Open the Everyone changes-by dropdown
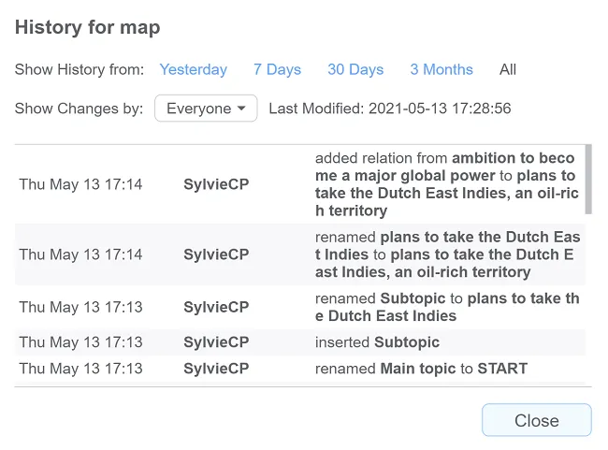This screenshot has width=608, height=450. [x=206, y=109]
